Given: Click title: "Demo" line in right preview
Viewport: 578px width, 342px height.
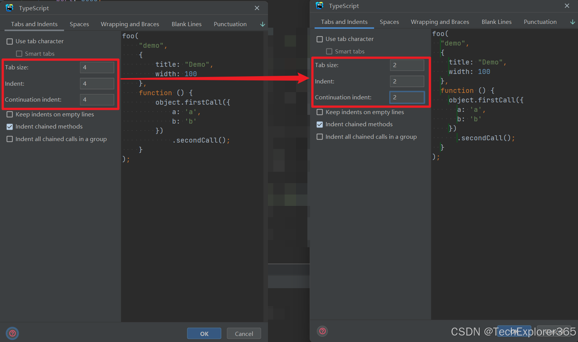Looking at the screenshot, I should tap(478, 62).
